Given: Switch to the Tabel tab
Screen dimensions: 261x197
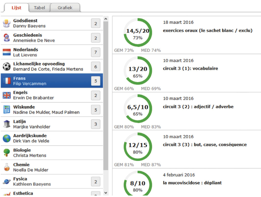Looking at the screenshot, I should tap(39, 8).
